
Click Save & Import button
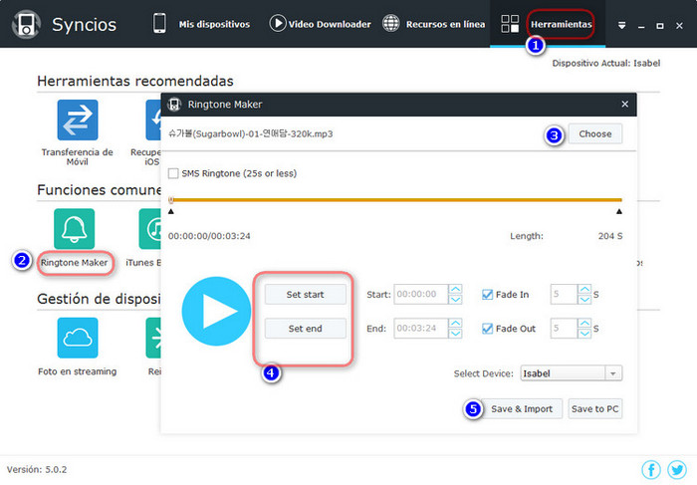coord(522,408)
